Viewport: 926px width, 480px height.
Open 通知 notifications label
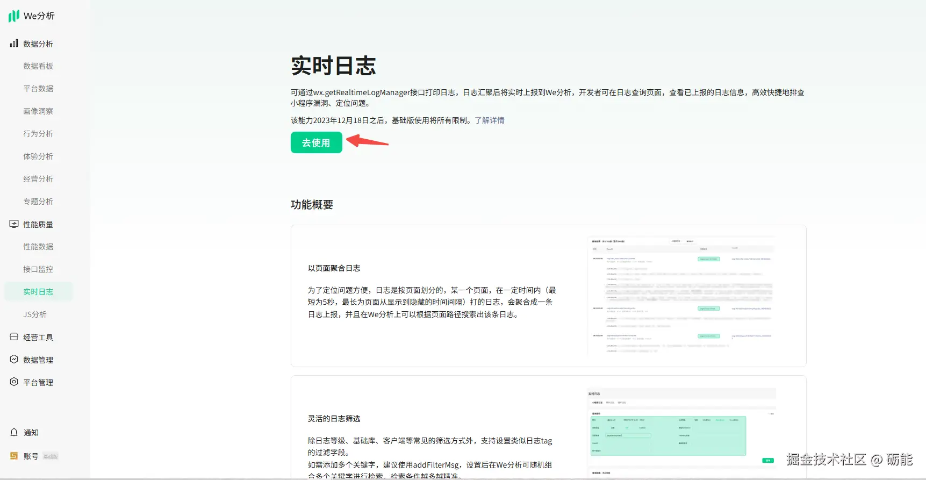click(x=31, y=433)
